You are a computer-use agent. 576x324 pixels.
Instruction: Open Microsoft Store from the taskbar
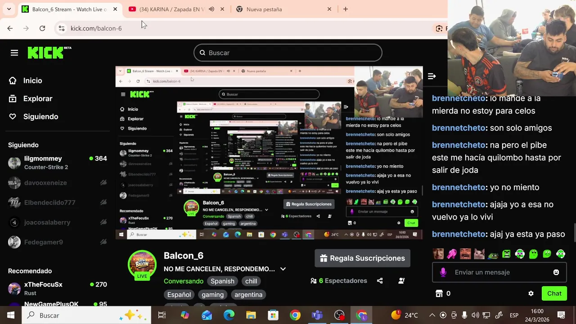(273, 315)
